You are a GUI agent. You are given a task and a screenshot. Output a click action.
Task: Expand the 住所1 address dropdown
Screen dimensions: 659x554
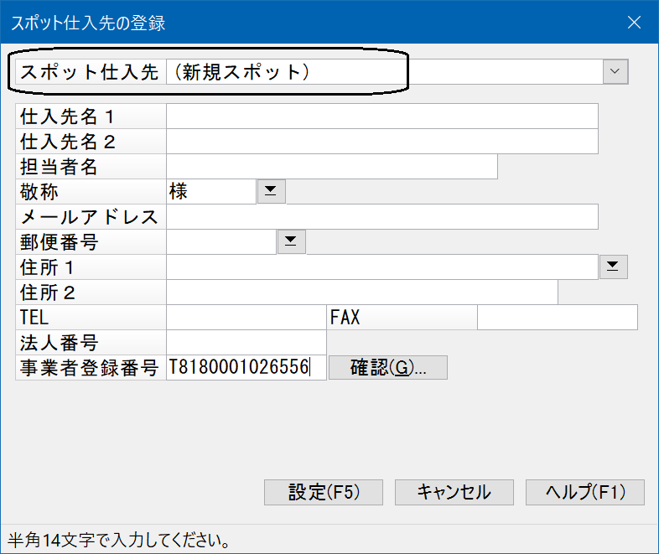[613, 267]
